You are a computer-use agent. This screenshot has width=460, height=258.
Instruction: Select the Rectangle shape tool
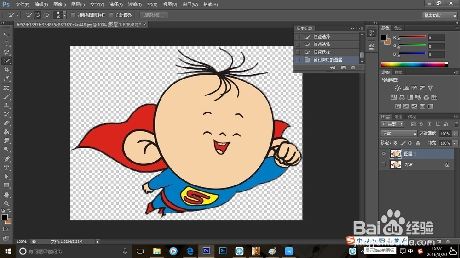(6, 185)
